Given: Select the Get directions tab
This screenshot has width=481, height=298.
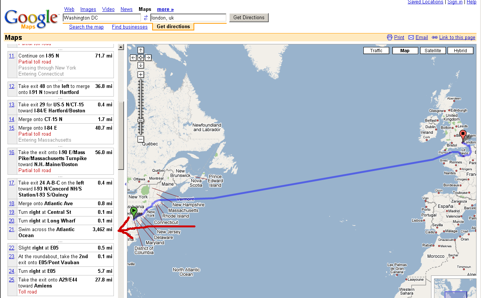Looking at the screenshot, I should (x=173, y=27).
